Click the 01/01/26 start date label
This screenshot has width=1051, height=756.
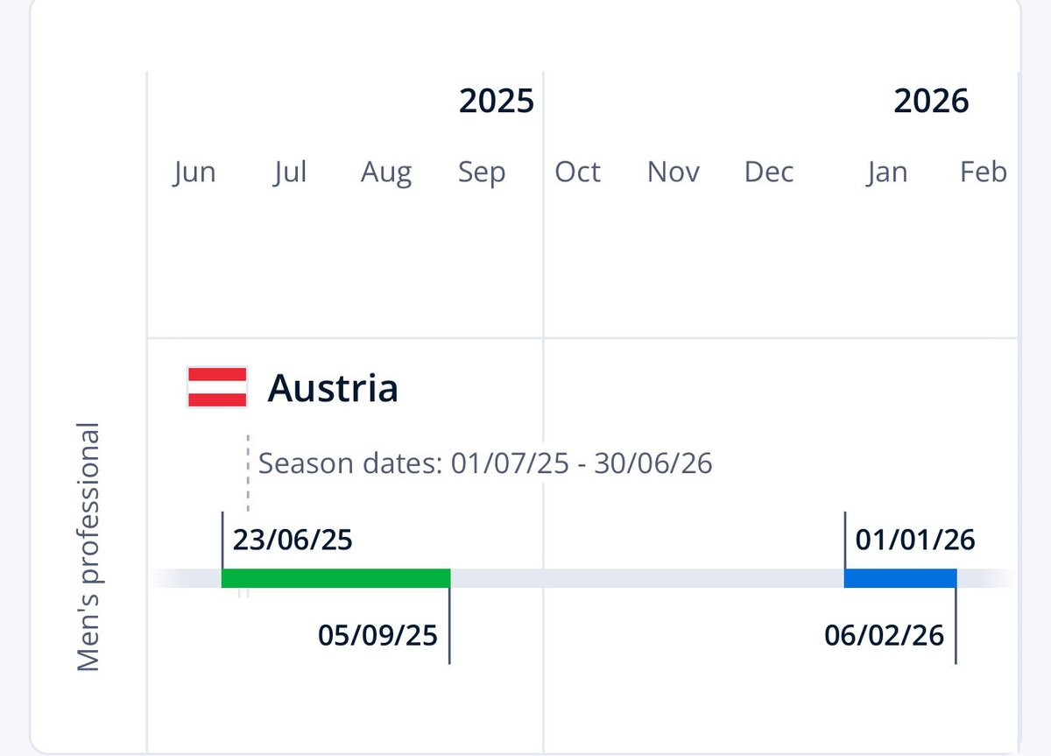(915, 539)
